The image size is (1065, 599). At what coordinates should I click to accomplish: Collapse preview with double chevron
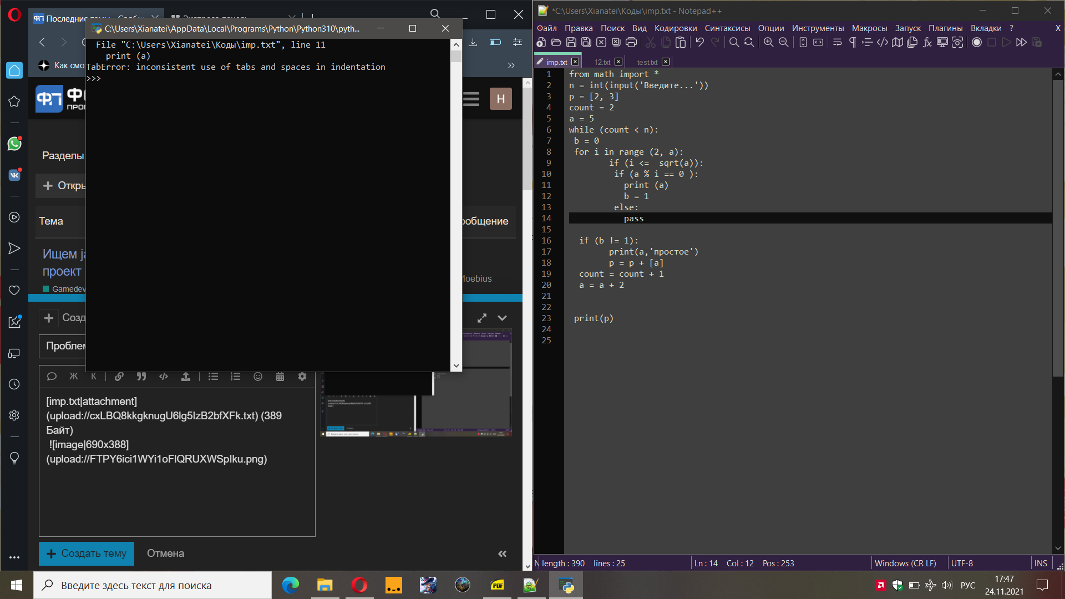(503, 554)
